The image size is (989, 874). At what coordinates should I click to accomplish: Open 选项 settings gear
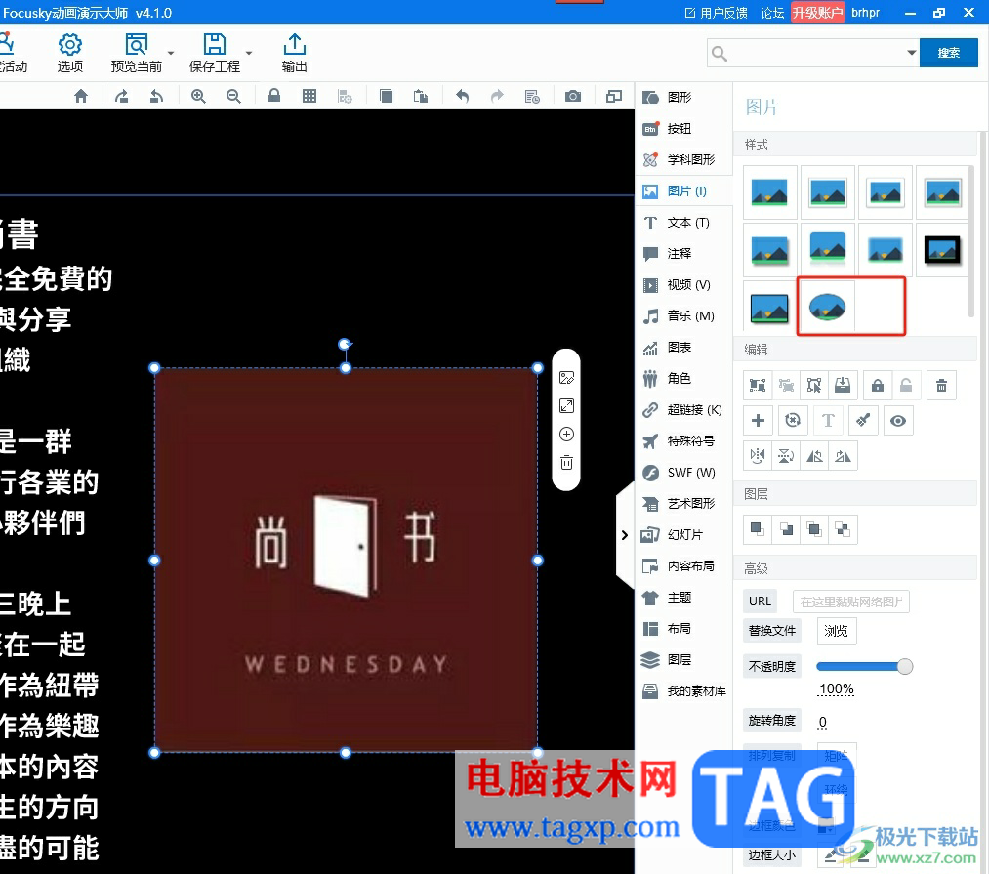pyautogui.click(x=70, y=53)
